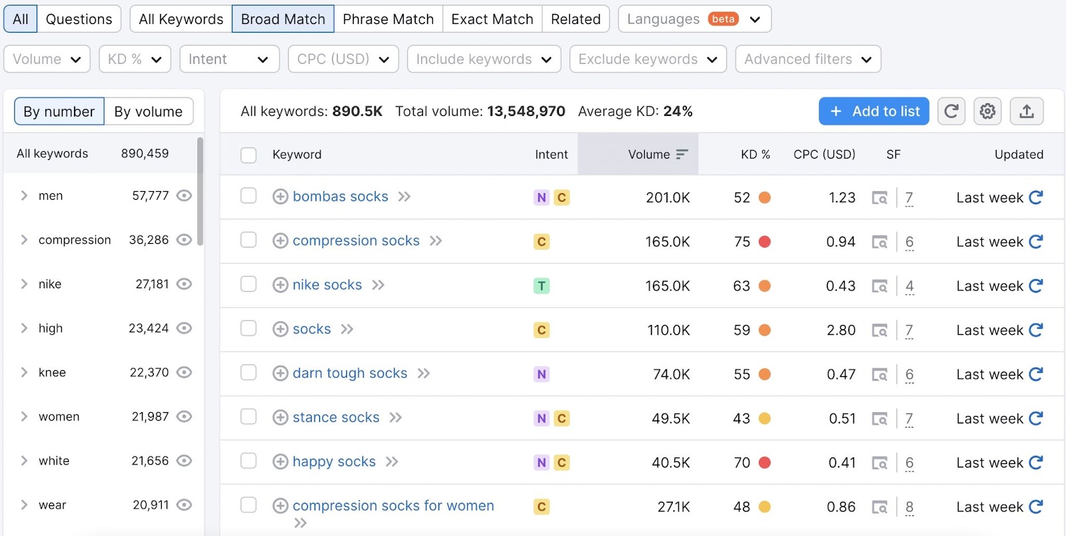Screen dimensions: 1066x536
Task: Open double-arrow next to darn tough socks
Action: point(424,374)
